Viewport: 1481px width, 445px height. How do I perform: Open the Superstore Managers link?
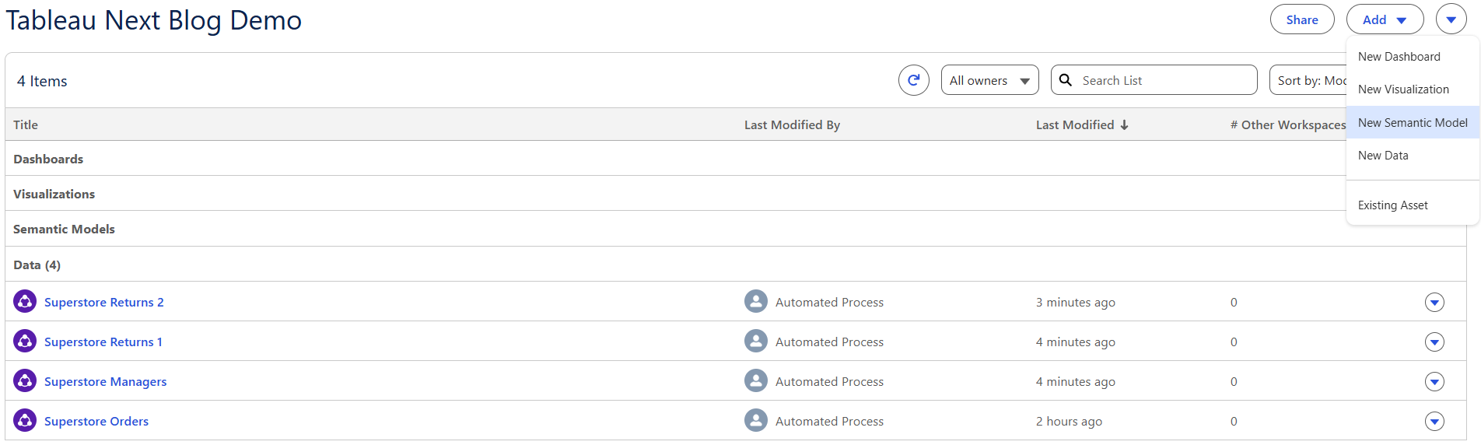pos(106,381)
